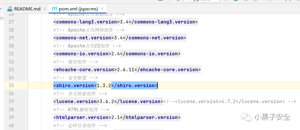Close the pom.xml (jspxcms) tab
Screen dimensions: 300x130
point(102,9)
